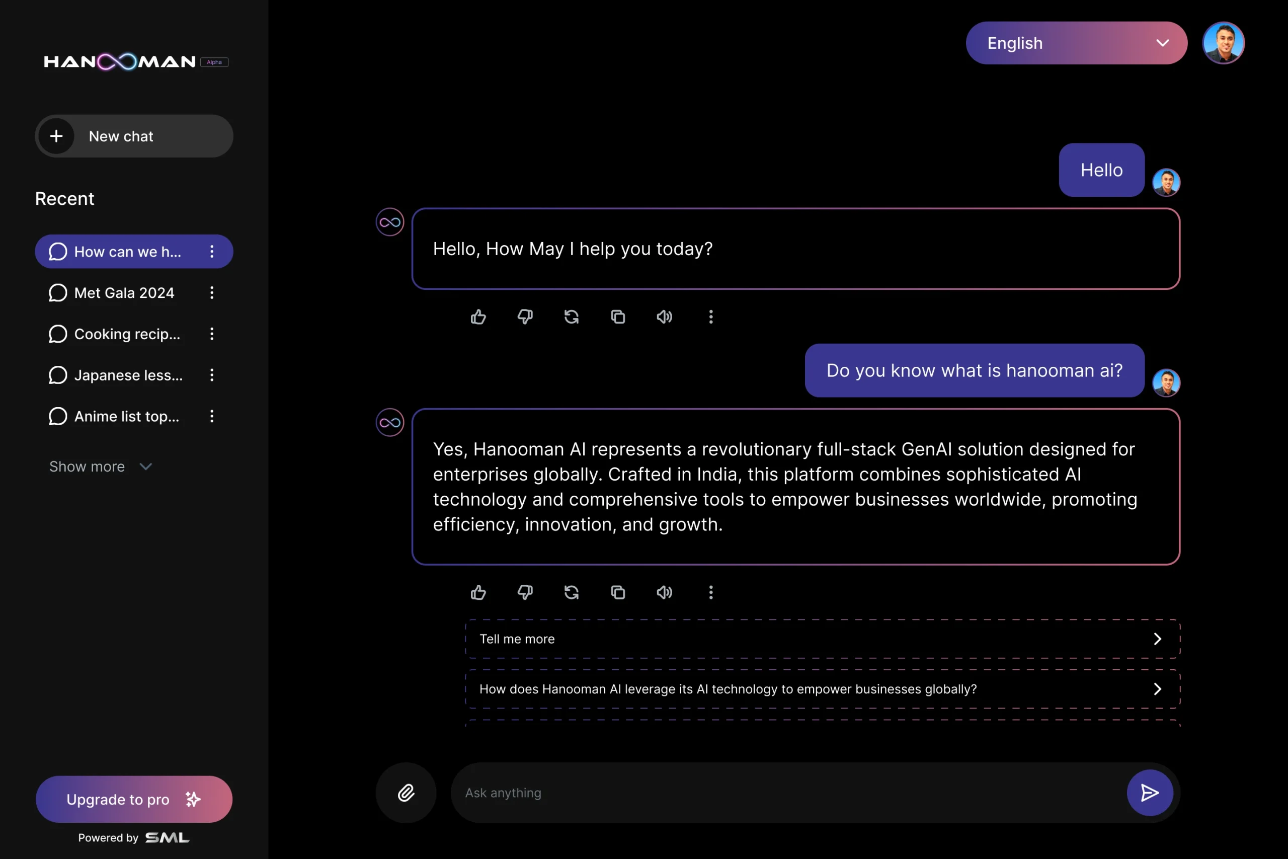Click 'Do you know what is hanooman ai?' bubble
The height and width of the screenshot is (859, 1288).
974,370
